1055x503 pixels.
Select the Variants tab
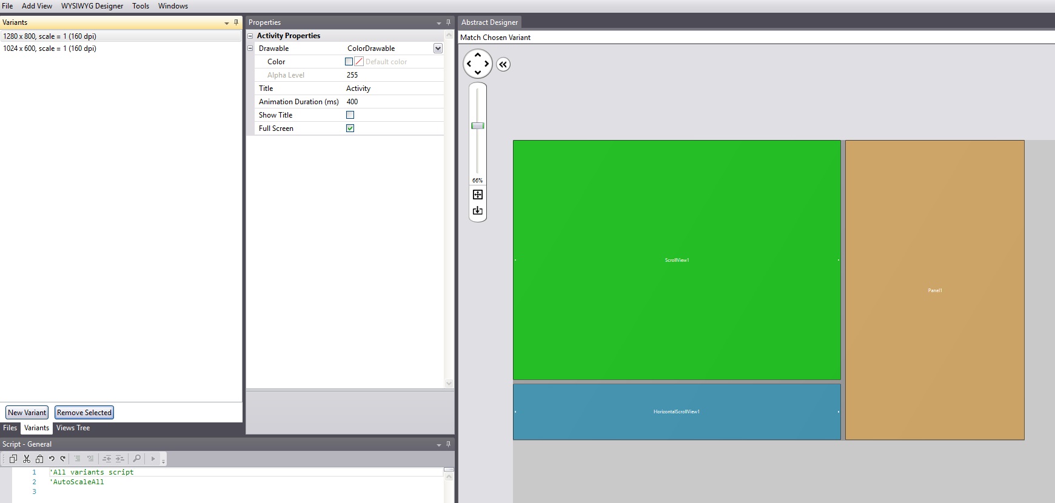click(36, 428)
